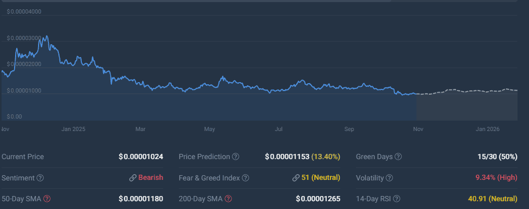This screenshot has height=209, width=529.
Task: Click the red help icon beside 200-Day SMA
Action: point(228,199)
